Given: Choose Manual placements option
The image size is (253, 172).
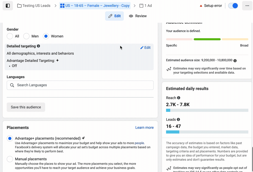Looking at the screenshot, I should (10, 159).
